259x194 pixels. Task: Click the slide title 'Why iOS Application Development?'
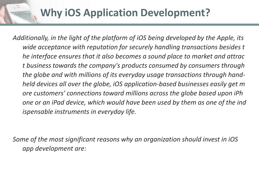(125, 13)
